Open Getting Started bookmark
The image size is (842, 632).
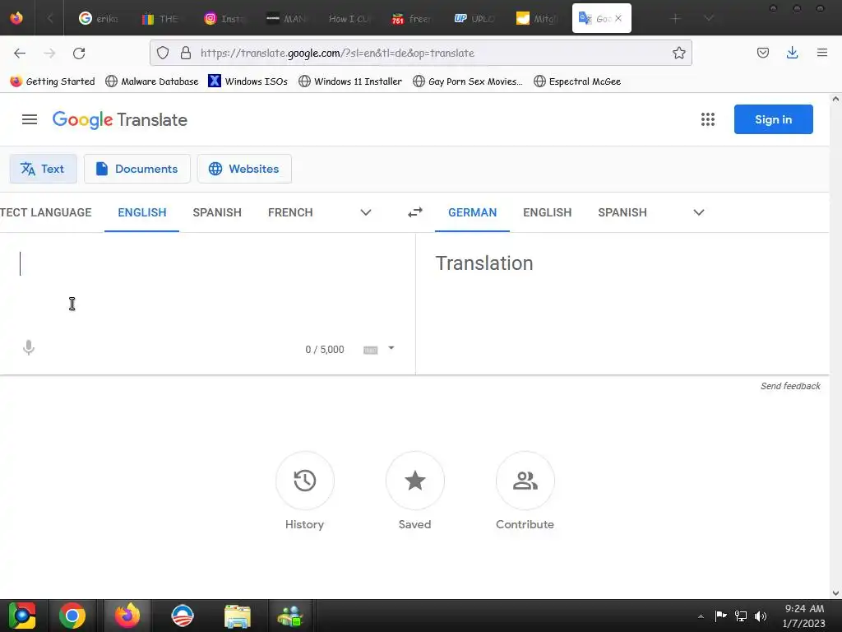(53, 81)
